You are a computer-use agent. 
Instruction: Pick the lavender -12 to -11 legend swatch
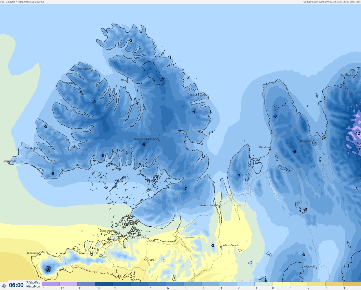point(69,284)
